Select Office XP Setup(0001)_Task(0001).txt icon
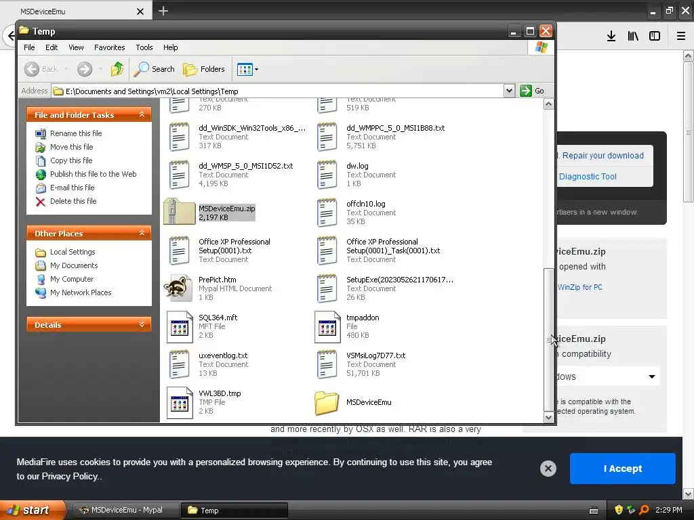Image resolution: width=694 pixels, height=520 pixels. 327,251
